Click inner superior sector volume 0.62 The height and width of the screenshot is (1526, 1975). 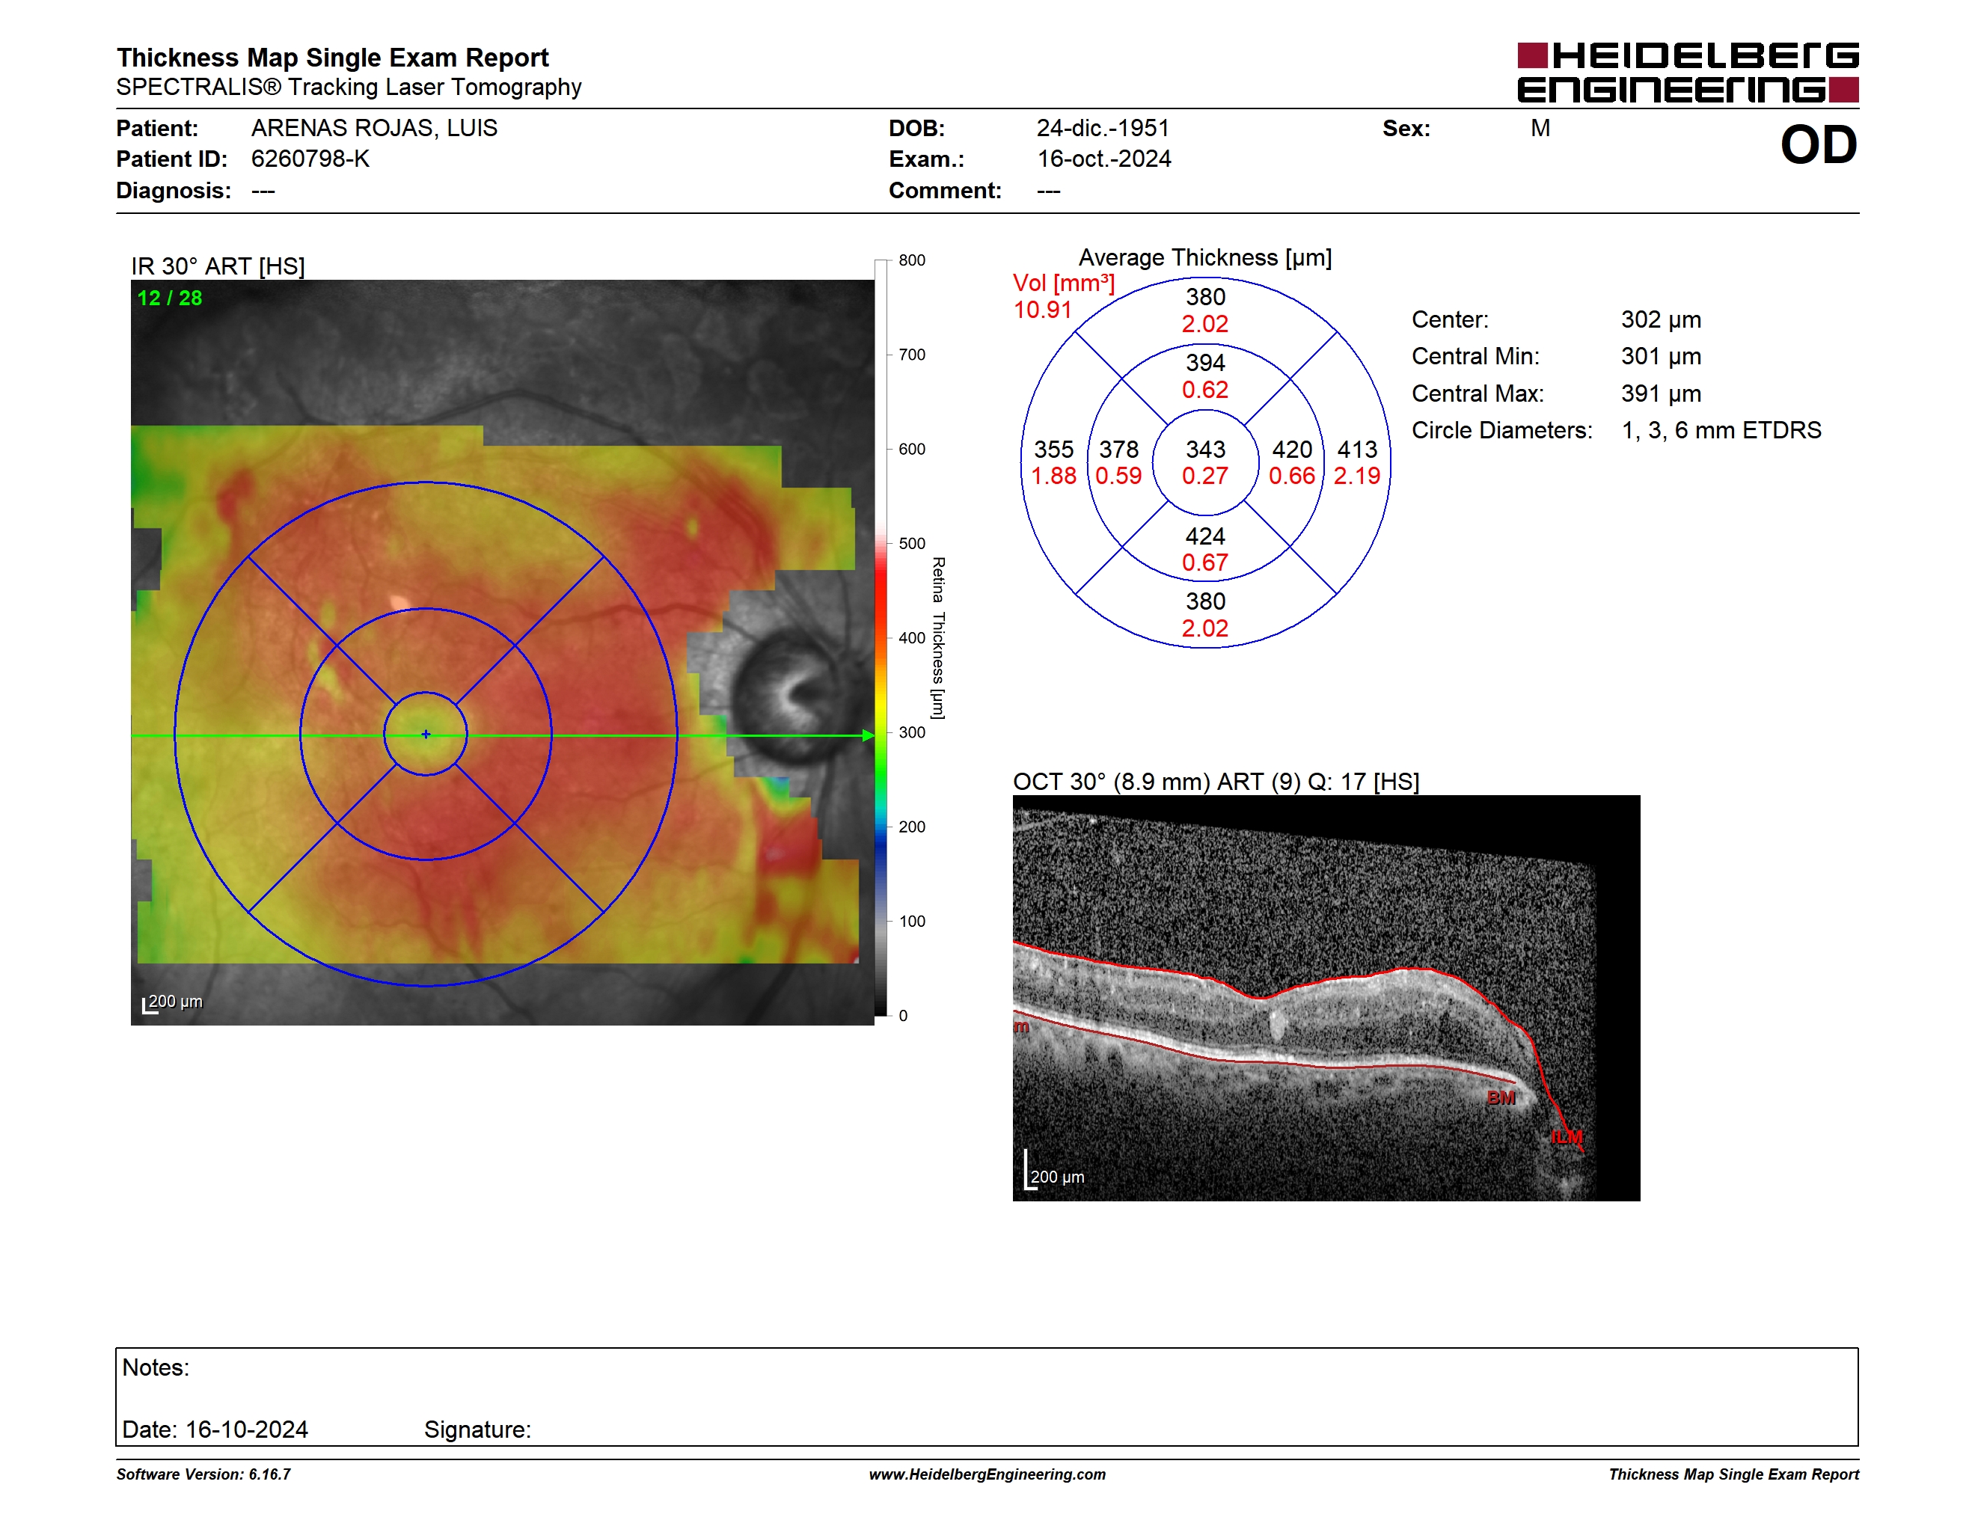tap(1205, 390)
